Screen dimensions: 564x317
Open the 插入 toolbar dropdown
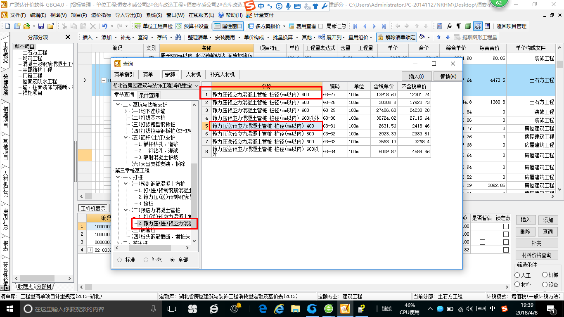[90, 37]
